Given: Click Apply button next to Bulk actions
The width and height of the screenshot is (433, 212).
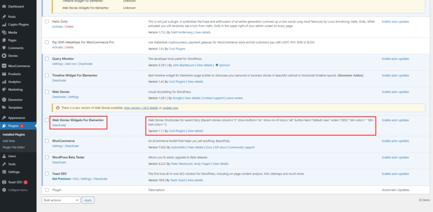Looking at the screenshot, I should (88, 200).
